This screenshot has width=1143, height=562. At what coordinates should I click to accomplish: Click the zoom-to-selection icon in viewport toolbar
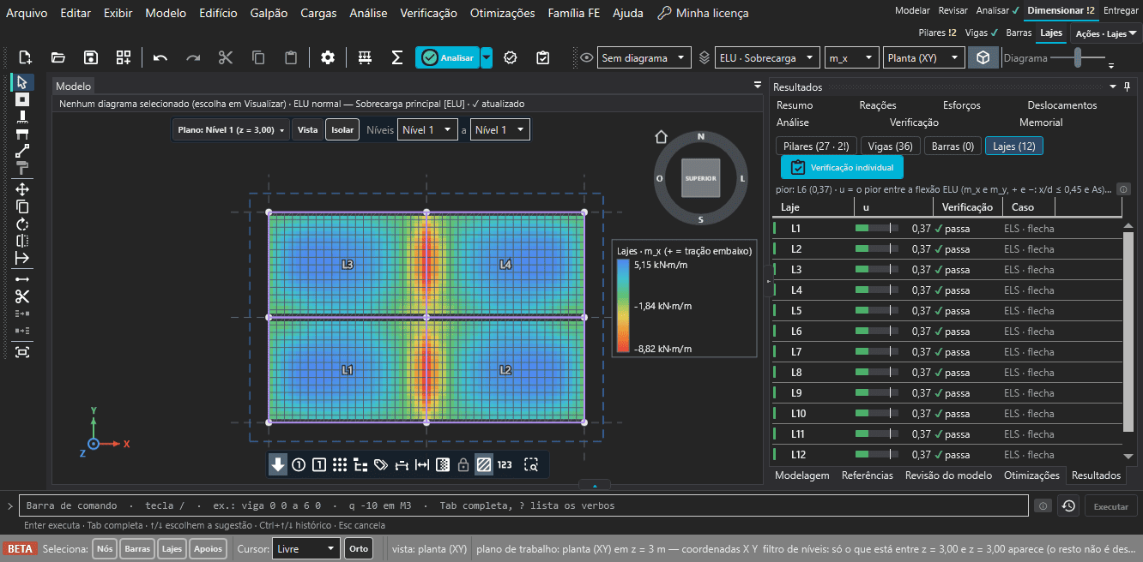point(532,465)
